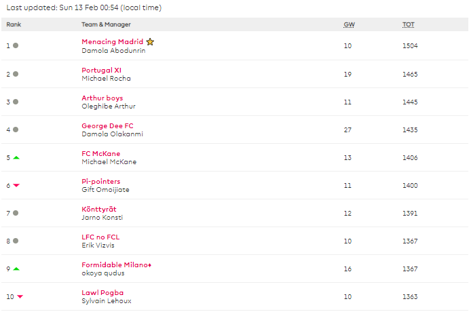The height and width of the screenshot is (314, 469).
Task: View the FC McKane team
Action: [x=101, y=153]
